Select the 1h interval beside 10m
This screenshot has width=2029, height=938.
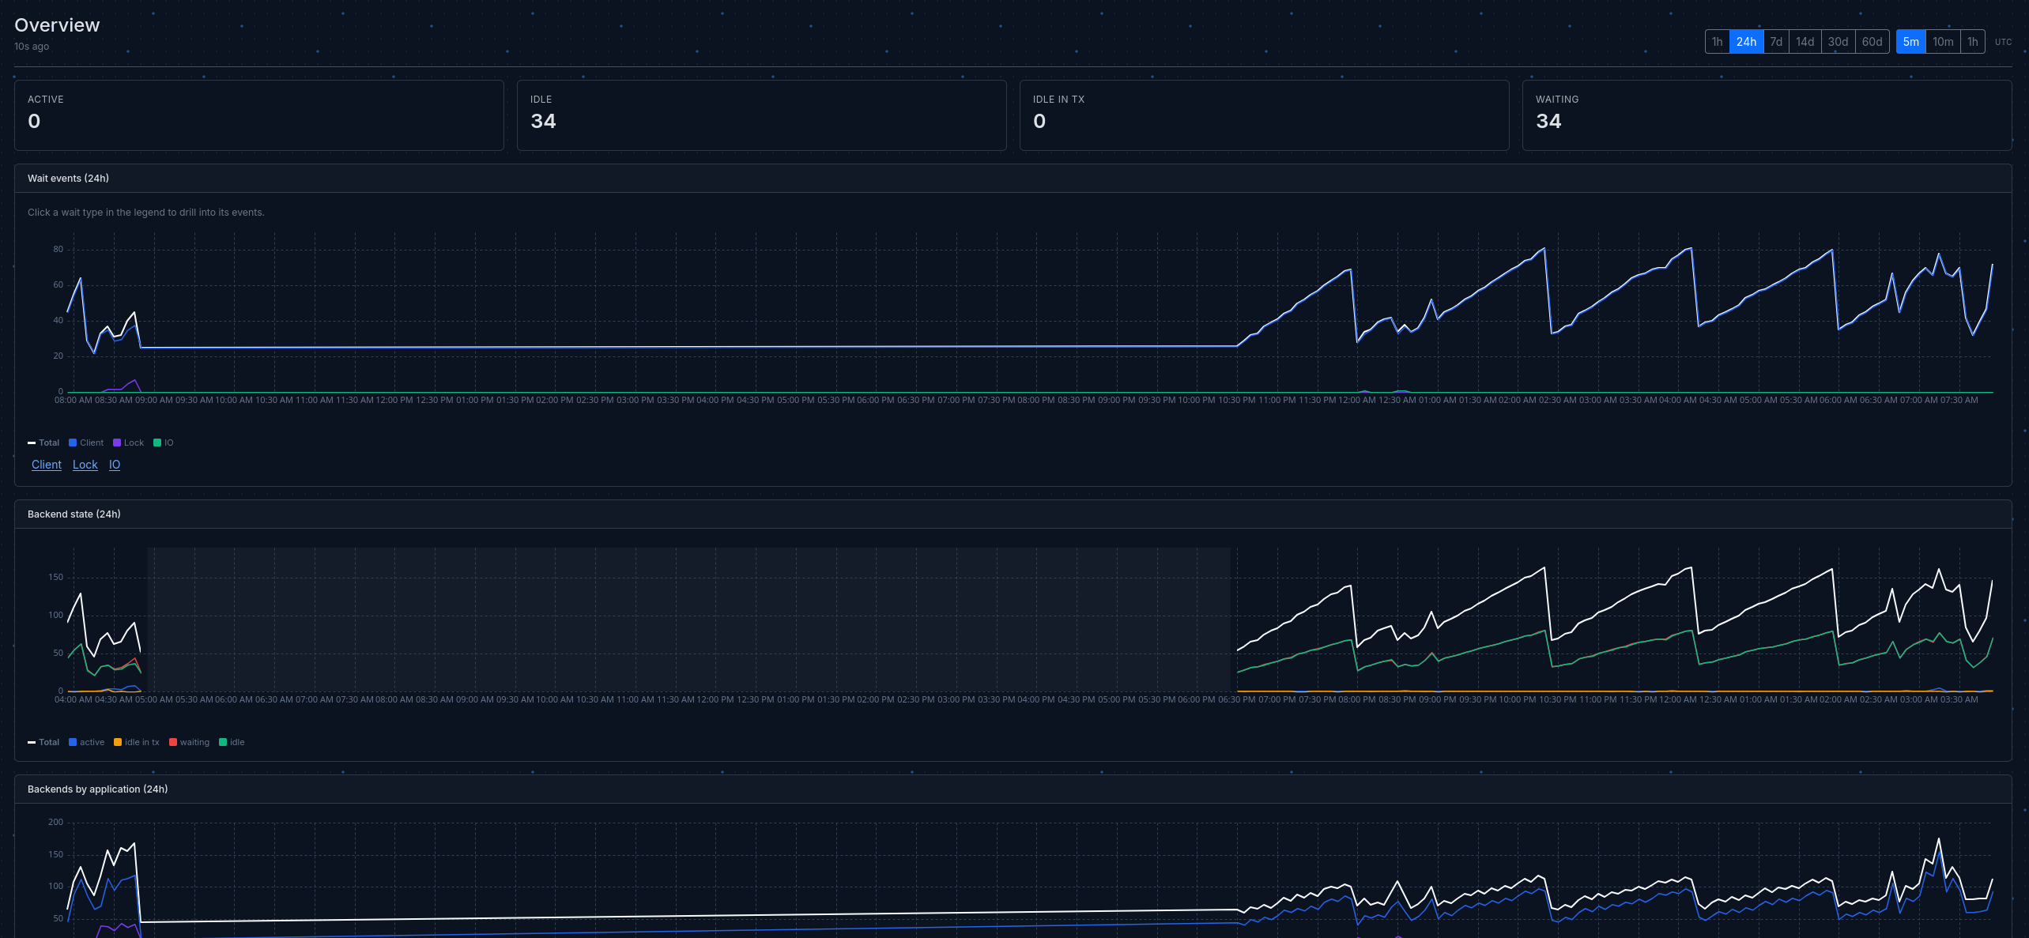[x=1972, y=42]
